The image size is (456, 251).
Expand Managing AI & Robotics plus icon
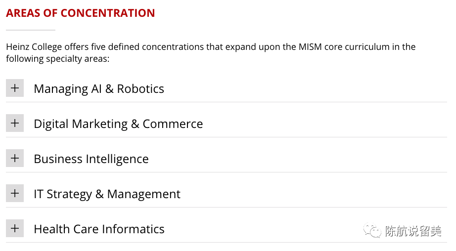(15, 88)
